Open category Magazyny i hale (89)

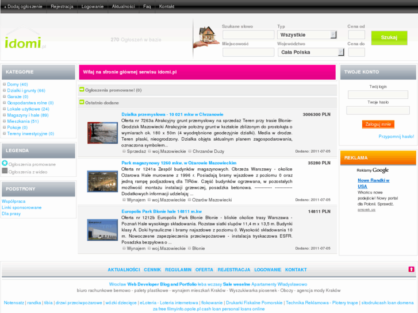[x=28, y=115]
